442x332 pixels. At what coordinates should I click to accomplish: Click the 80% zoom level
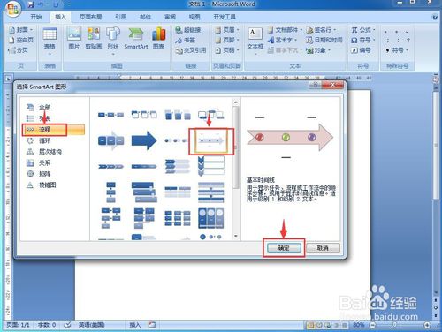(x=358, y=325)
